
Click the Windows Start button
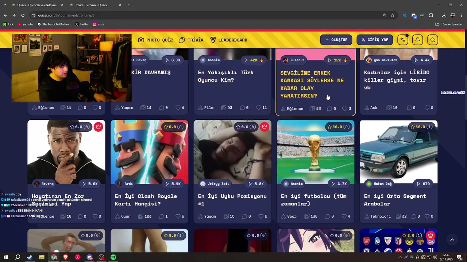(x=5, y=257)
